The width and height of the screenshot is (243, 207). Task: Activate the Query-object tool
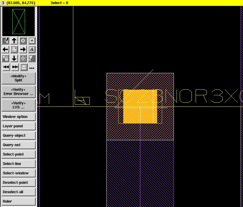tap(19, 136)
